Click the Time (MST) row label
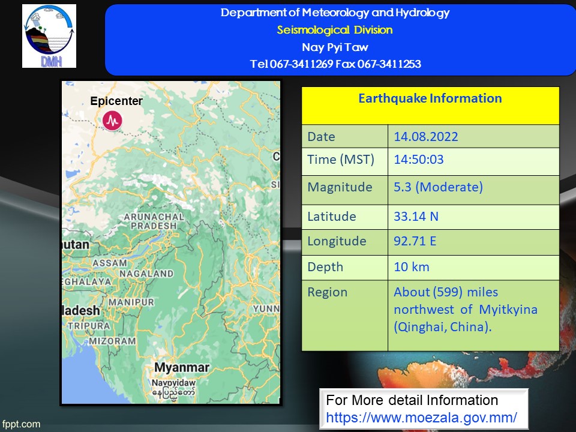The height and width of the screenshot is (432, 576). click(x=341, y=160)
